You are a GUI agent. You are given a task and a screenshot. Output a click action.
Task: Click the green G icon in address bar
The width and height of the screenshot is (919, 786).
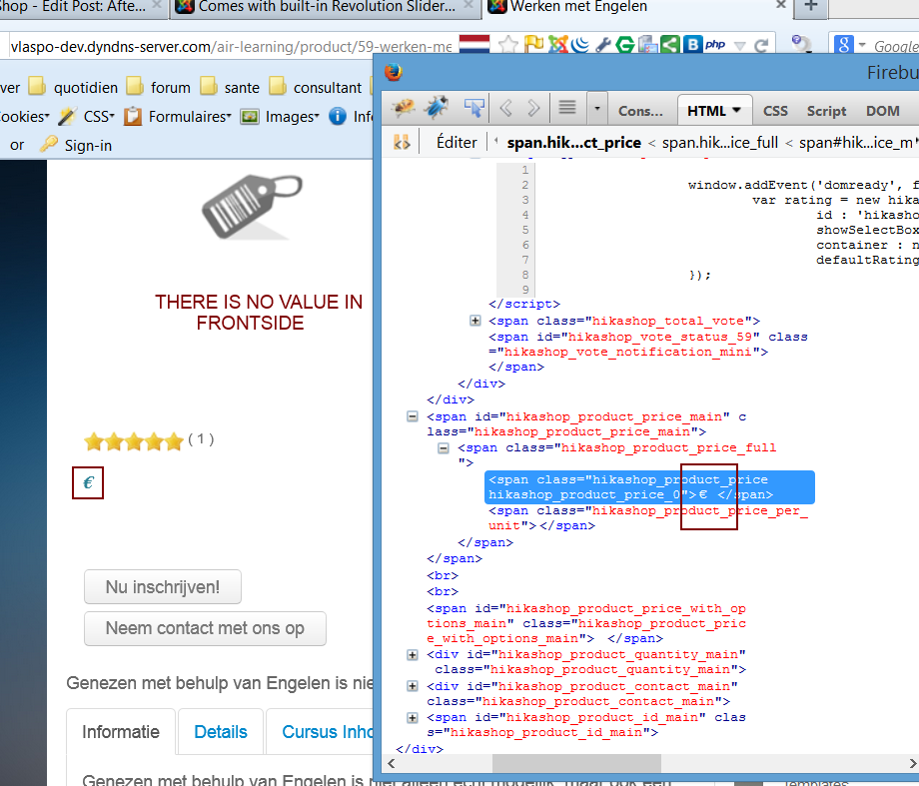coord(625,45)
